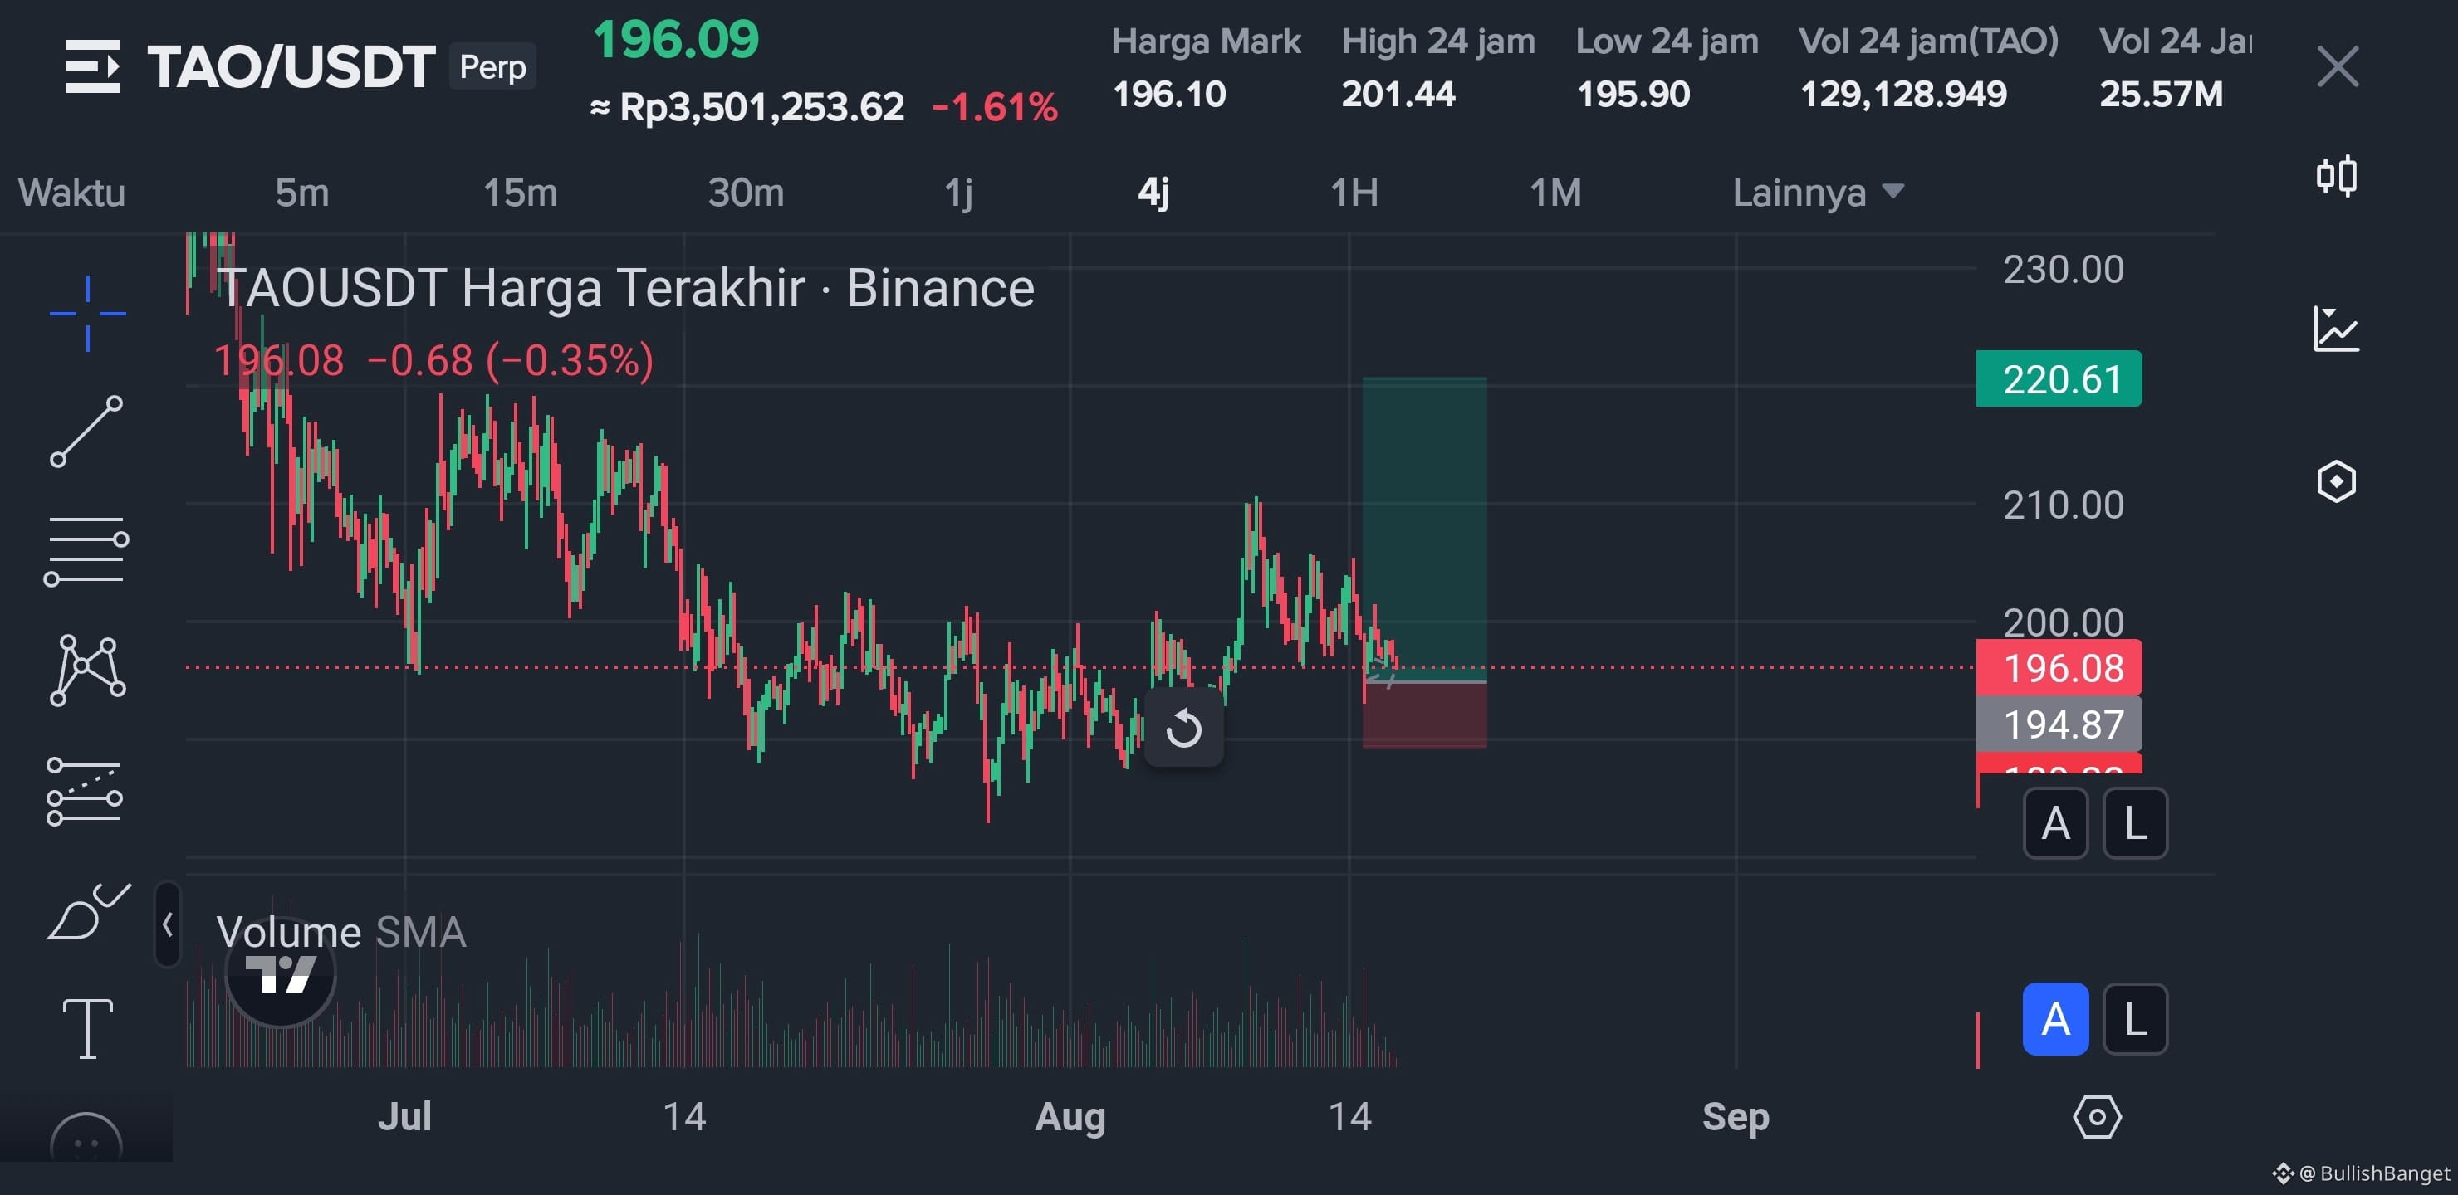Click the reset chart view button
The image size is (2458, 1195).
point(1183,729)
